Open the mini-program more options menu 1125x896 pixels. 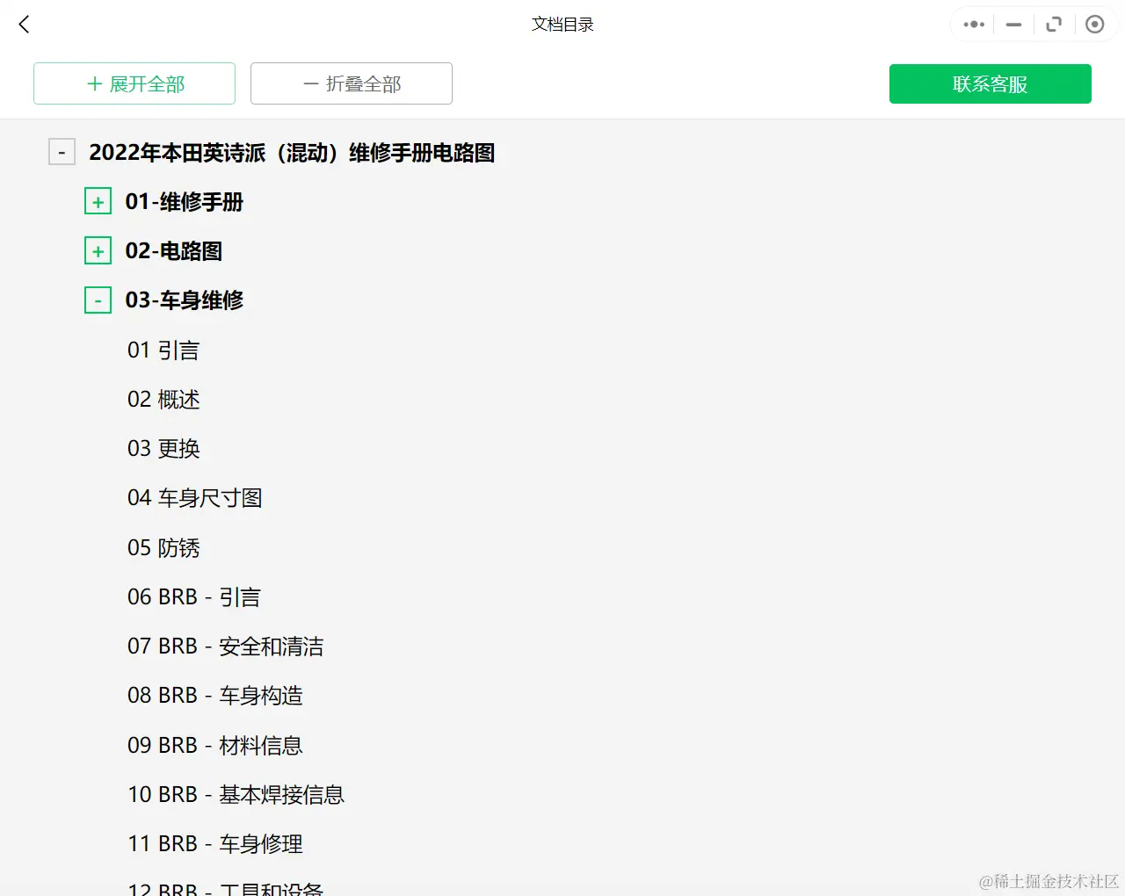(x=972, y=24)
